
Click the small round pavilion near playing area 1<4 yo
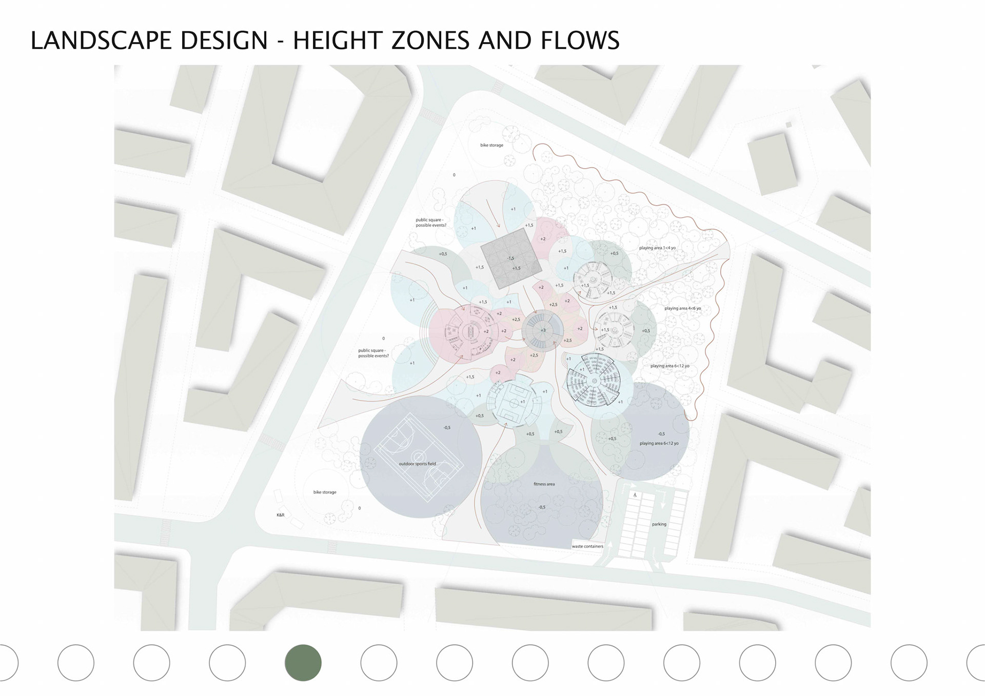tap(593, 280)
